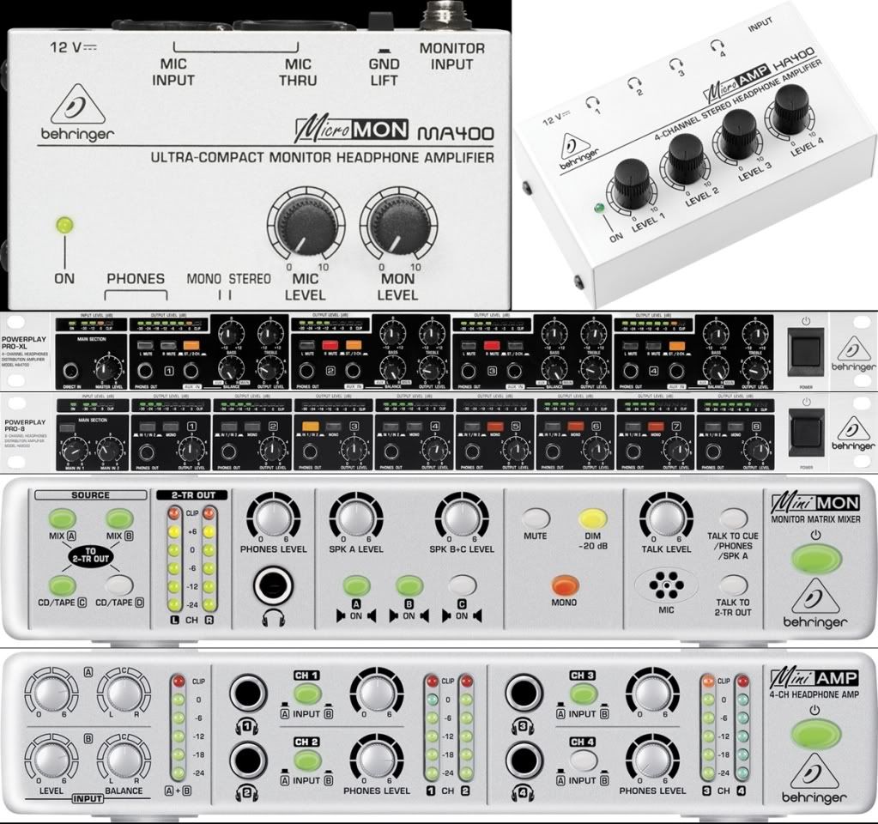Viewport: 878px width, 824px height.
Task: Flip the power switch on Powerplay Pro-XL
Action: (806, 352)
